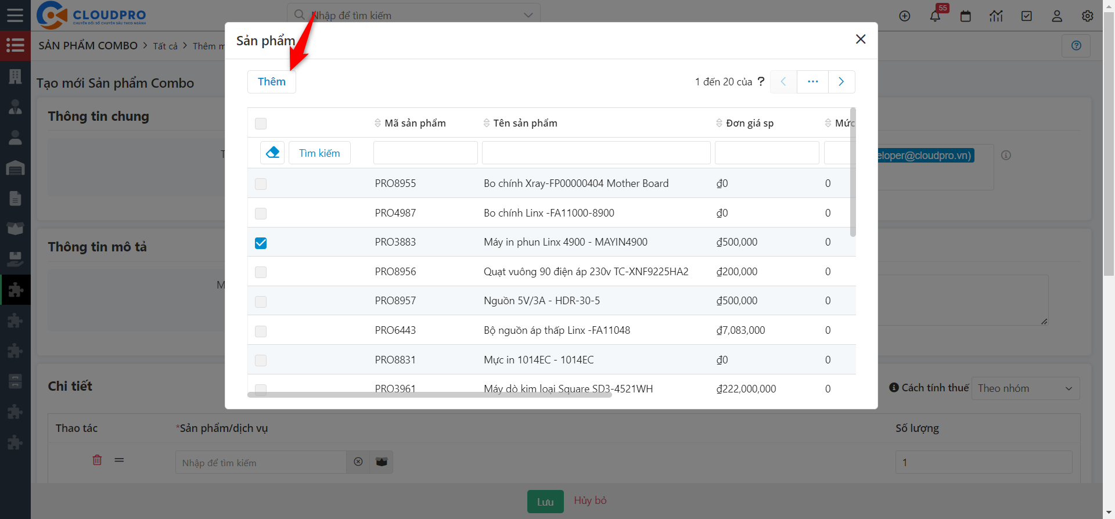This screenshot has height=519, width=1115.
Task: Open the Cách tính thuế dropdown
Action: tap(1026, 388)
